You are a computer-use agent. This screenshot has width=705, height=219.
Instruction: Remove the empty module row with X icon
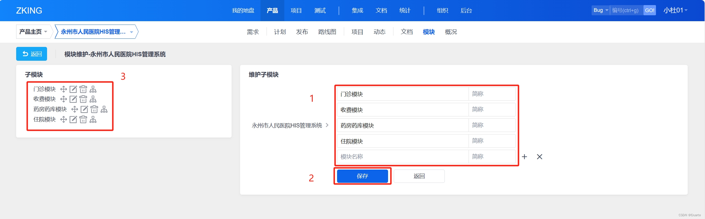(539, 157)
